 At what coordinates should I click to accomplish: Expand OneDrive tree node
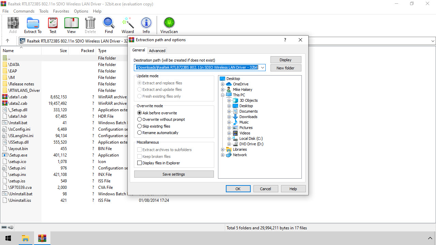[x=223, y=84]
